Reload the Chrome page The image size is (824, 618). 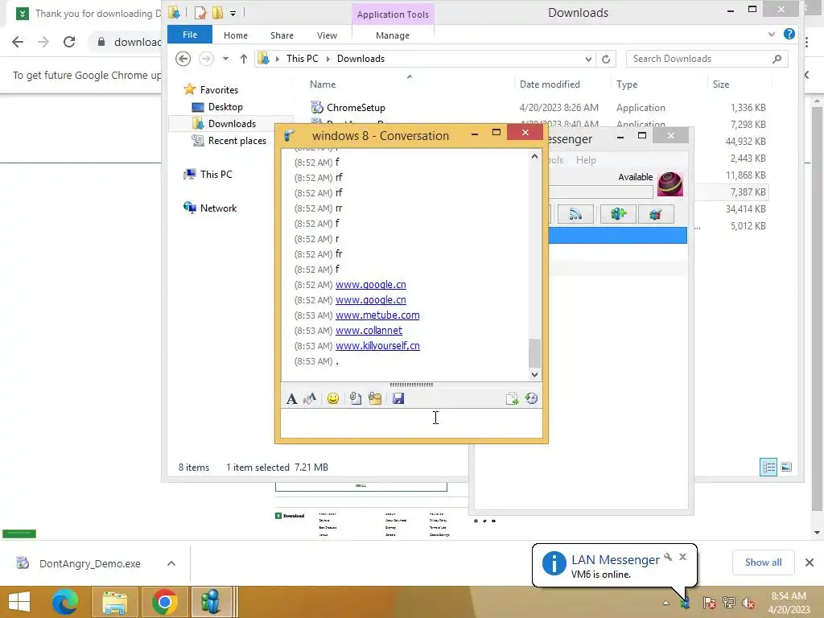point(69,42)
